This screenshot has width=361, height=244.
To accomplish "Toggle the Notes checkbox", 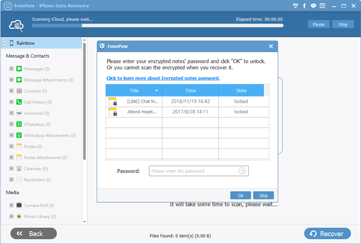I will (x=11, y=146).
